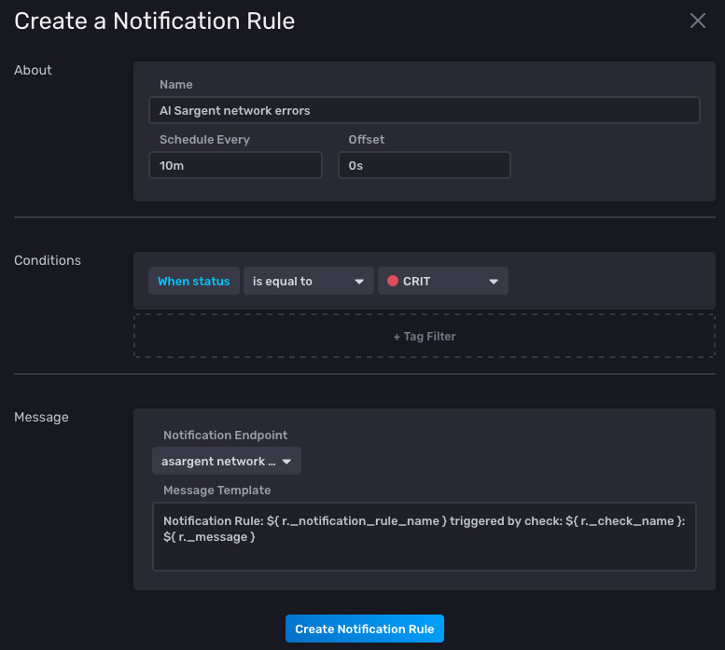Click the "Create a Notification Rule" dialog title
This screenshot has width=725, height=650.
click(155, 21)
